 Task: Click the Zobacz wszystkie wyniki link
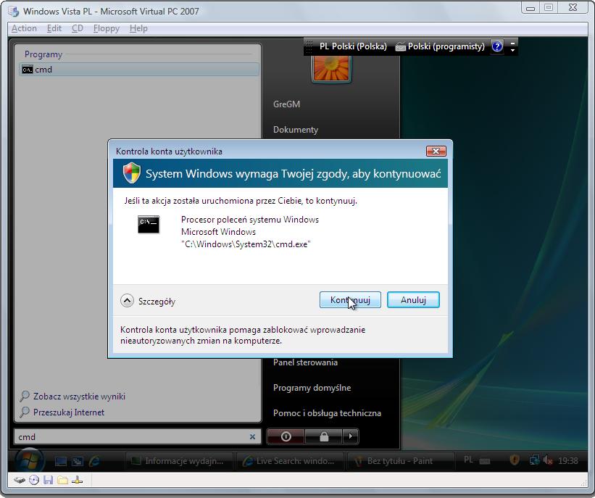[x=79, y=397]
